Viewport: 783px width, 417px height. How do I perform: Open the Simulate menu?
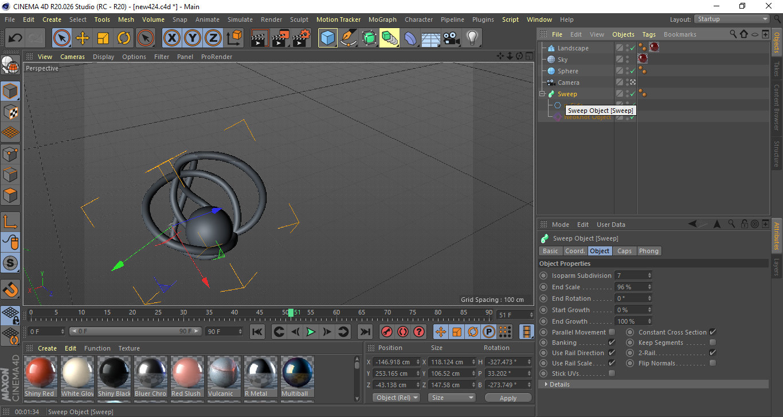(x=240, y=19)
